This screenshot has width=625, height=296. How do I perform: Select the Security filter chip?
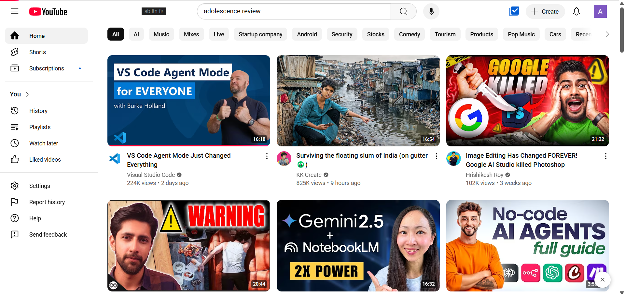click(x=342, y=34)
